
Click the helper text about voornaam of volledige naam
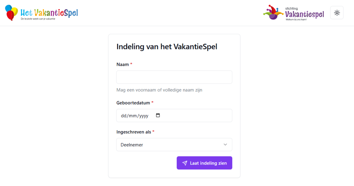point(159,90)
